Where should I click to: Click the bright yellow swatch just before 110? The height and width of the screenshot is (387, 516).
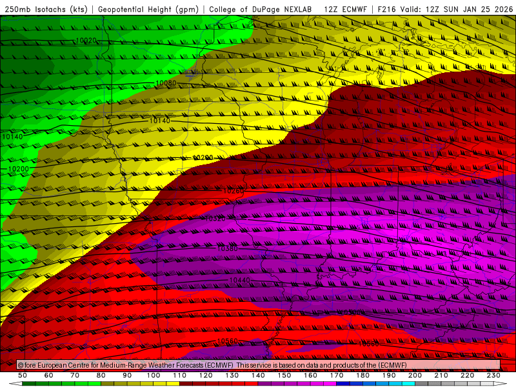click(x=173, y=384)
